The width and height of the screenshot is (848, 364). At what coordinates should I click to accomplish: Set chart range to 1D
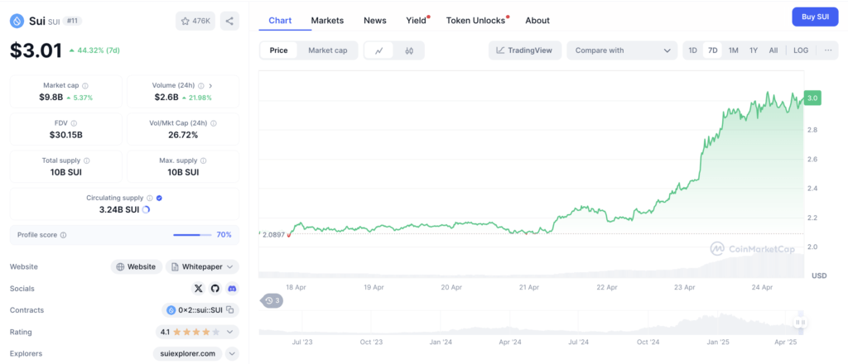(693, 50)
